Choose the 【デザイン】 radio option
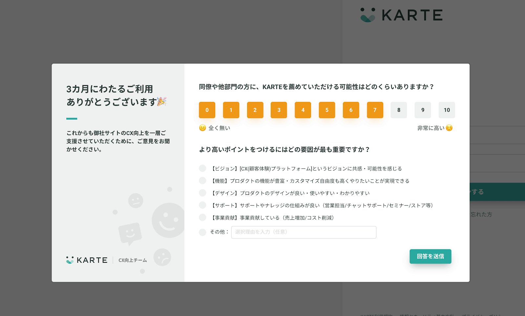Screen dimensions: 525x316 203,193
